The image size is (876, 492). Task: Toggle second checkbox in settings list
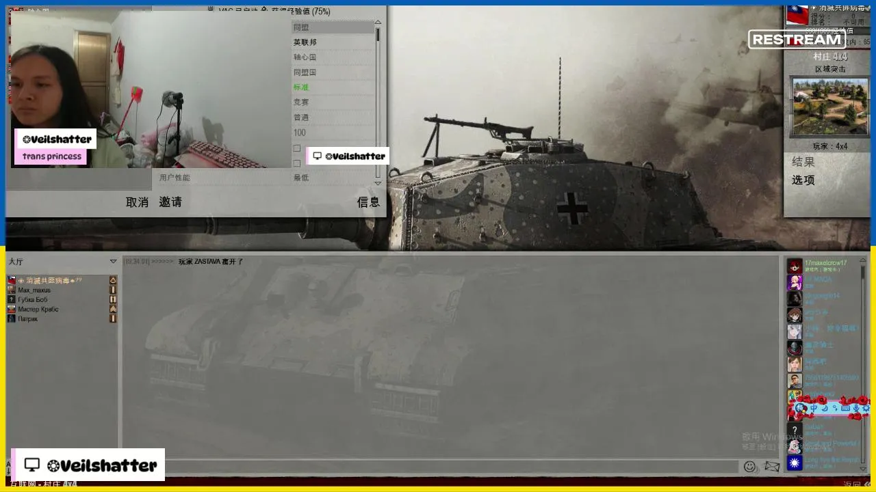coord(297,163)
